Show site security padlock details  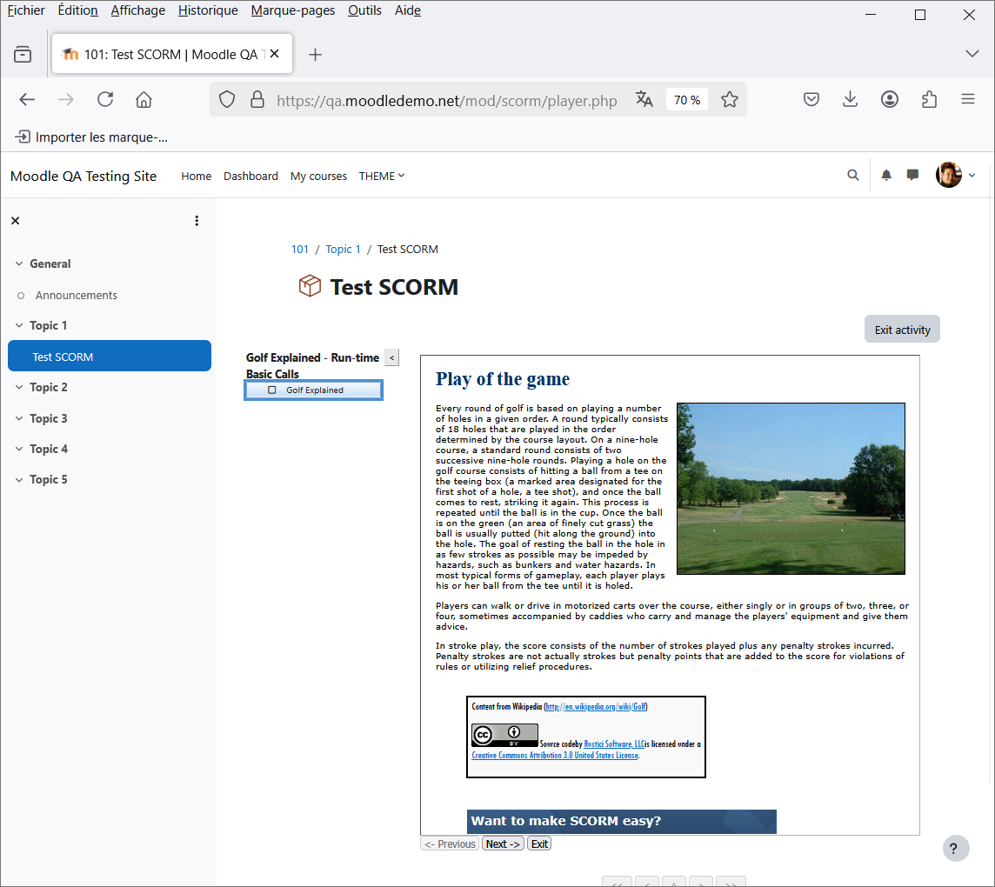click(257, 100)
